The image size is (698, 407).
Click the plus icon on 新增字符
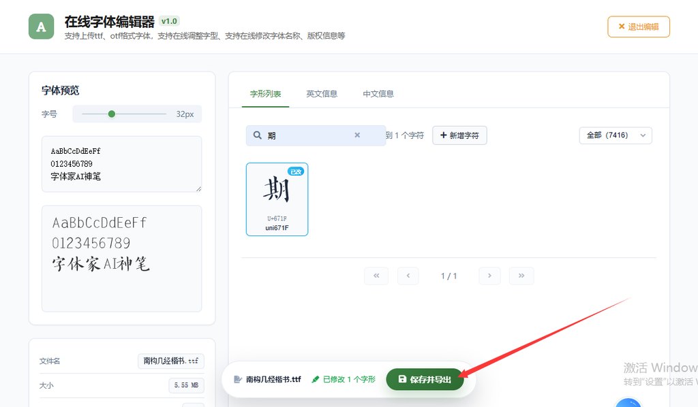(443, 135)
